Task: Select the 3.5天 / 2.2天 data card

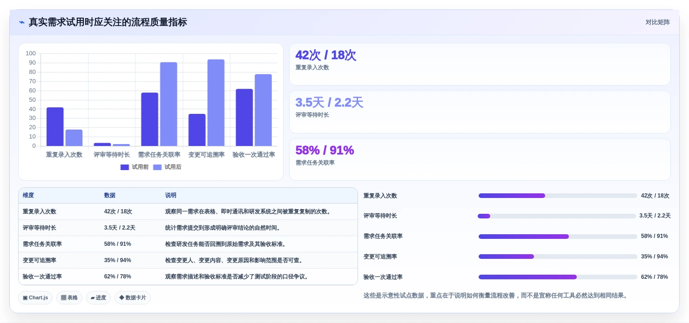Action: point(480,112)
